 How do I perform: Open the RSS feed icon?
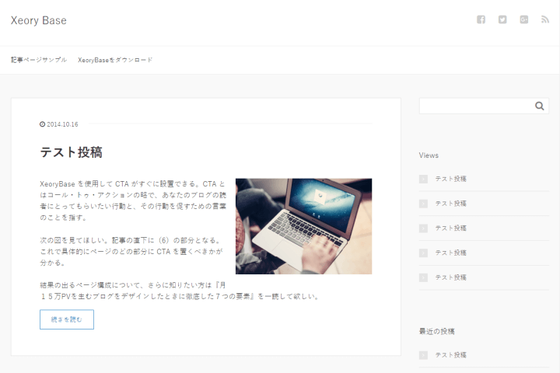pos(544,19)
